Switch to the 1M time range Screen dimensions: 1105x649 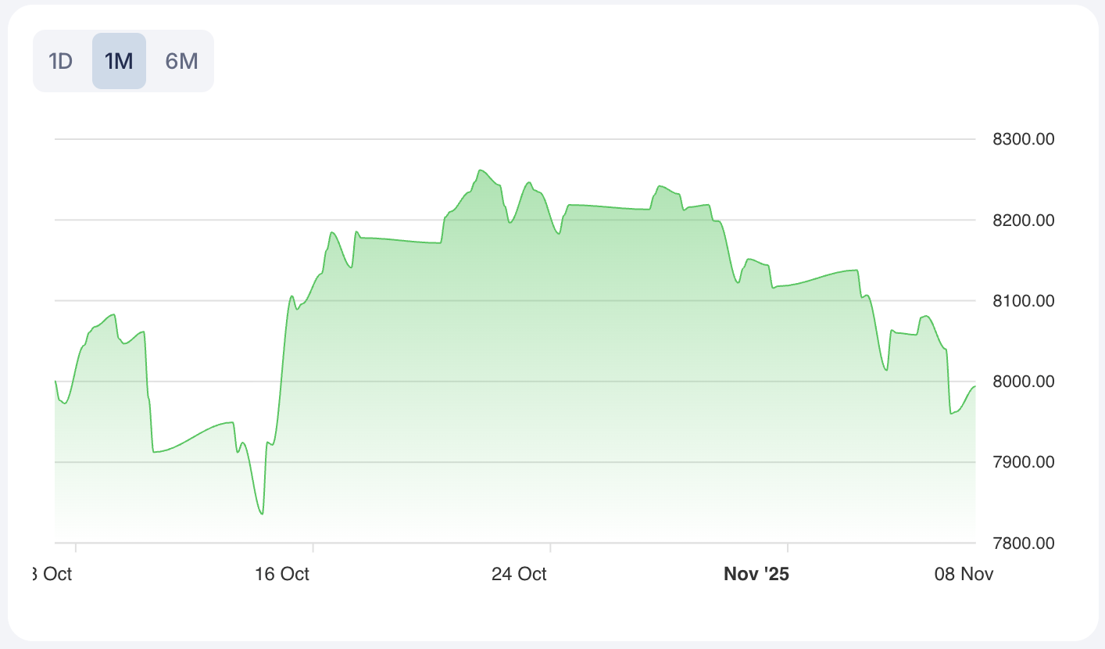(119, 61)
